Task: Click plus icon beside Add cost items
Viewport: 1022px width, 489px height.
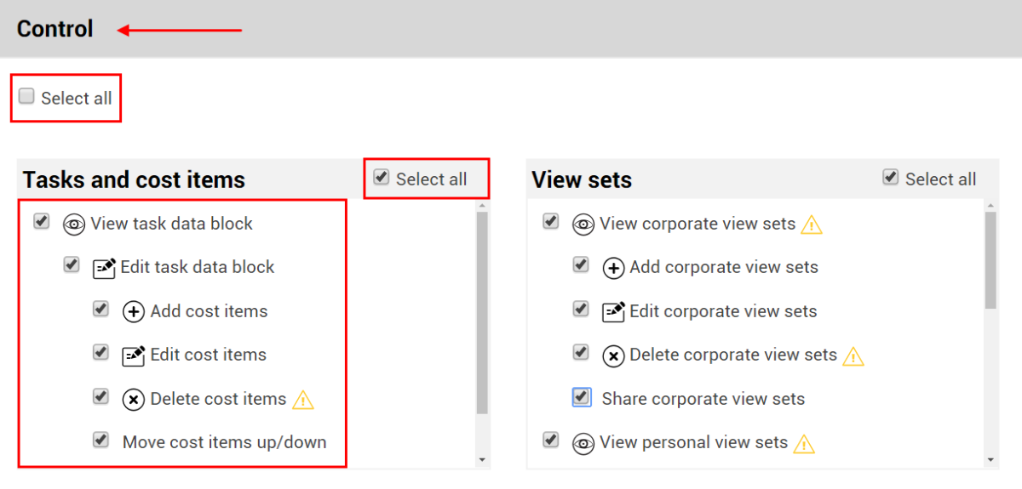Action: [134, 312]
